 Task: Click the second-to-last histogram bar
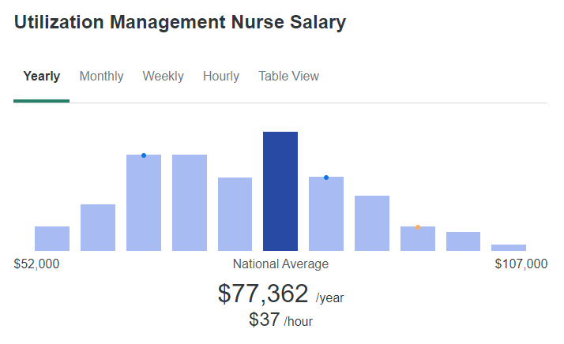[x=463, y=241]
